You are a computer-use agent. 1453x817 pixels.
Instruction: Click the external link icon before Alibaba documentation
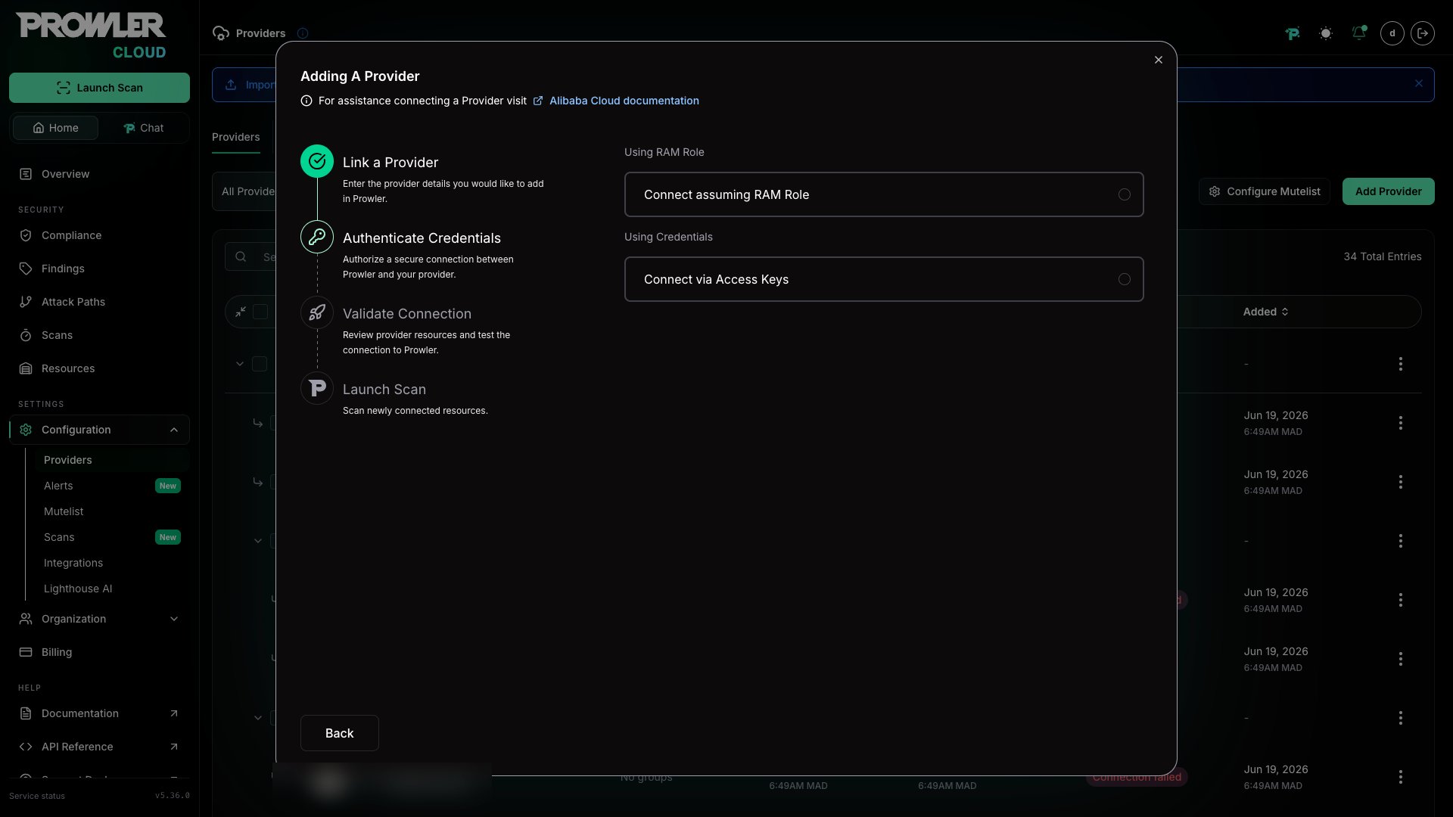coord(538,101)
